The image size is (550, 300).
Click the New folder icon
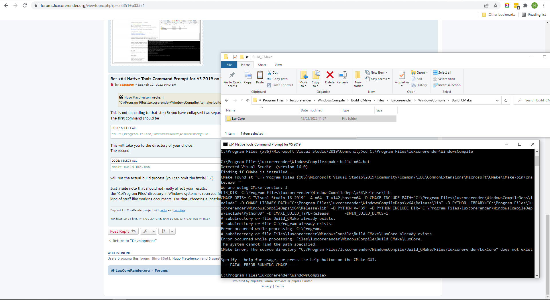[358, 75]
